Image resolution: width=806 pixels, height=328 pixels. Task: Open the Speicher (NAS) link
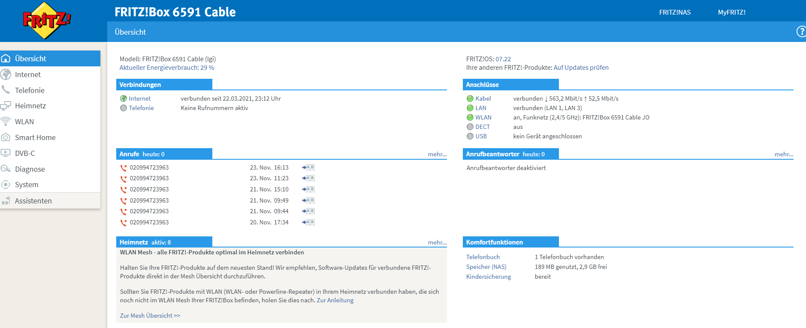click(486, 267)
